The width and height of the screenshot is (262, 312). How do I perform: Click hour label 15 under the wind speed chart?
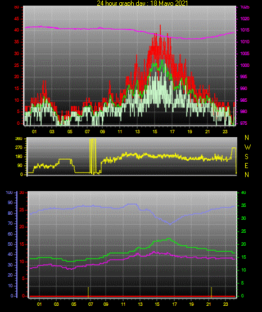coord(155,132)
